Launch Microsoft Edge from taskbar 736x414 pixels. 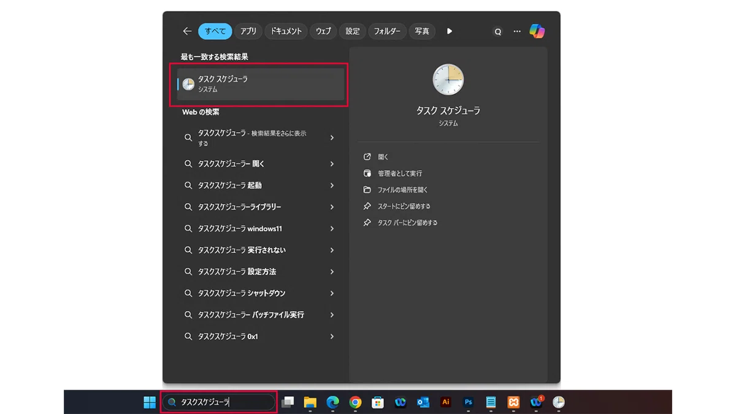[333, 402]
